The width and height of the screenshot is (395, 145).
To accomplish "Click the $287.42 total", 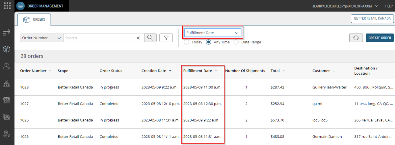I will (277, 87).
